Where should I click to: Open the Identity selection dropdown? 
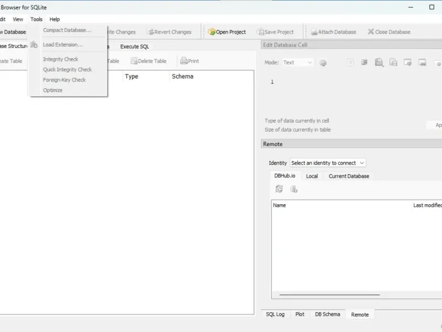tap(328, 163)
